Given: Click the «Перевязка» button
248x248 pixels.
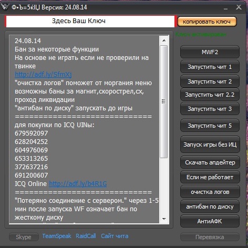Looking at the screenshot, I should click(210, 237).
